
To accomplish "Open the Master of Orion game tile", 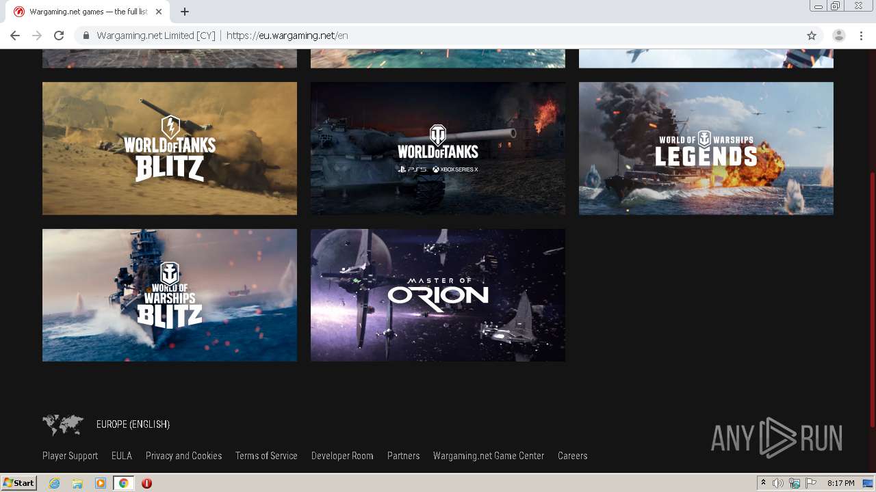I will (438, 295).
